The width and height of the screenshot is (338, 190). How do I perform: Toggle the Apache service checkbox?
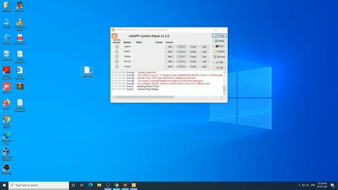117,47
